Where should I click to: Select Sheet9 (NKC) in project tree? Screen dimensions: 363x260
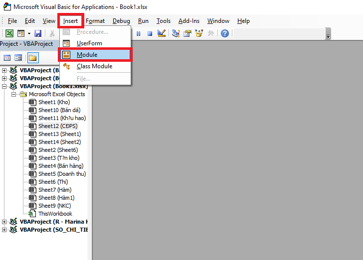tap(55, 206)
